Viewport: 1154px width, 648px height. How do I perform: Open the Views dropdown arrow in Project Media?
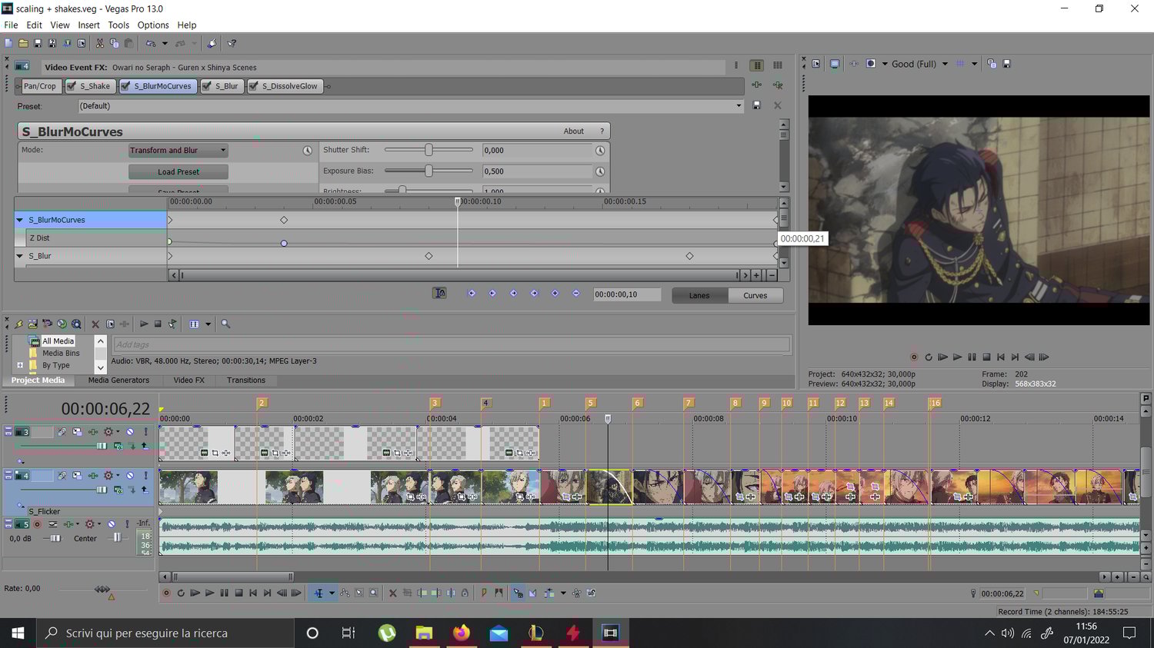208,324
